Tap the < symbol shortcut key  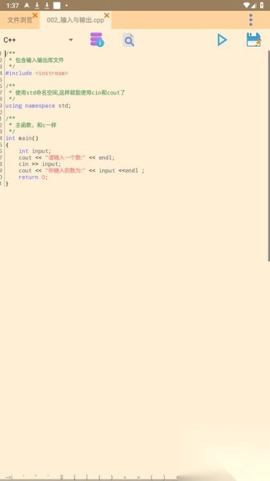(x=125, y=478)
